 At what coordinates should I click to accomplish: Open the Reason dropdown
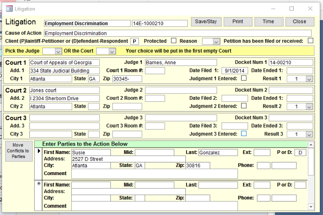pyautogui.click(x=216, y=41)
